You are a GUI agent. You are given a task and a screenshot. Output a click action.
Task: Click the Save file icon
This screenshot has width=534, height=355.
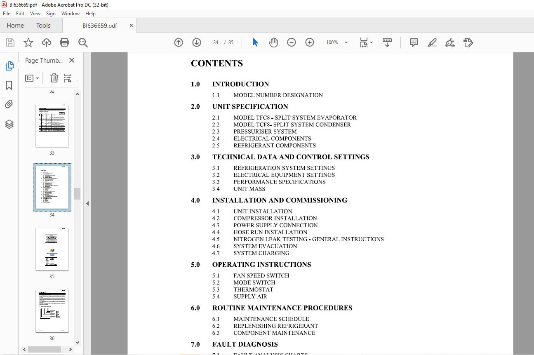coord(10,42)
